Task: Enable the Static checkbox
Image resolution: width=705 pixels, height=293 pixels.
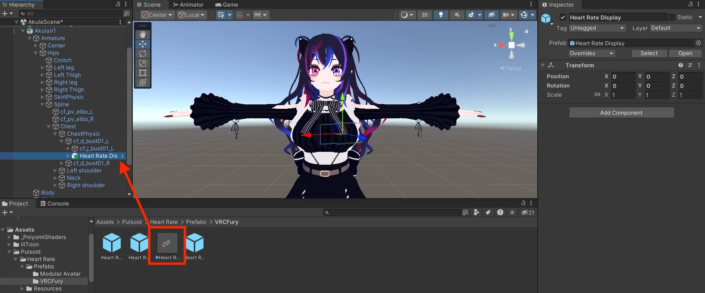Action: [x=672, y=17]
